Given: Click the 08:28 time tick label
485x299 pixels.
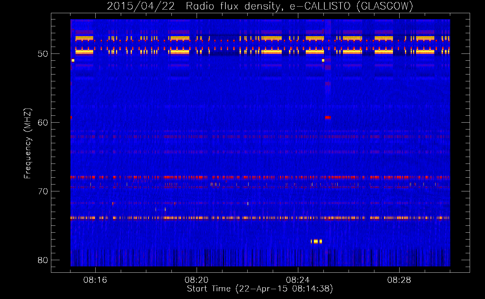Looking at the screenshot, I should click(399, 280).
